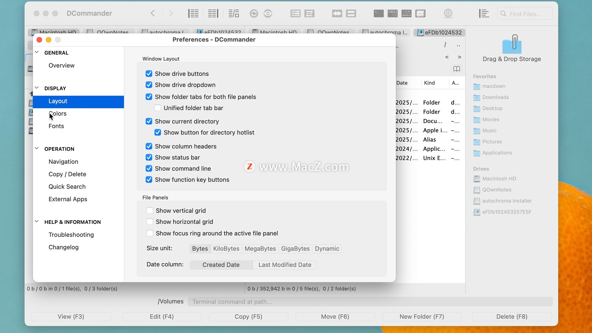The height and width of the screenshot is (333, 592).
Task: Open Troubleshooting page
Action: (x=71, y=235)
